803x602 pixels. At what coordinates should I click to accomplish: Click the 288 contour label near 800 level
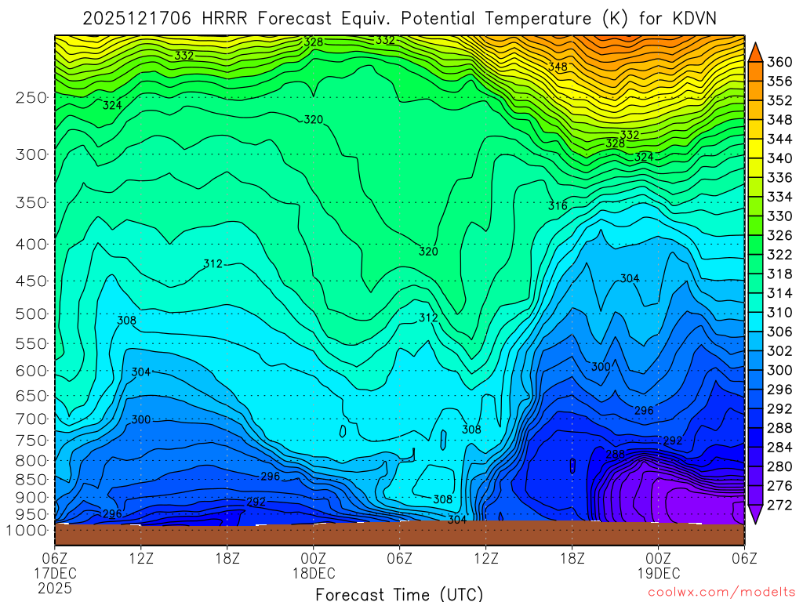(615, 455)
